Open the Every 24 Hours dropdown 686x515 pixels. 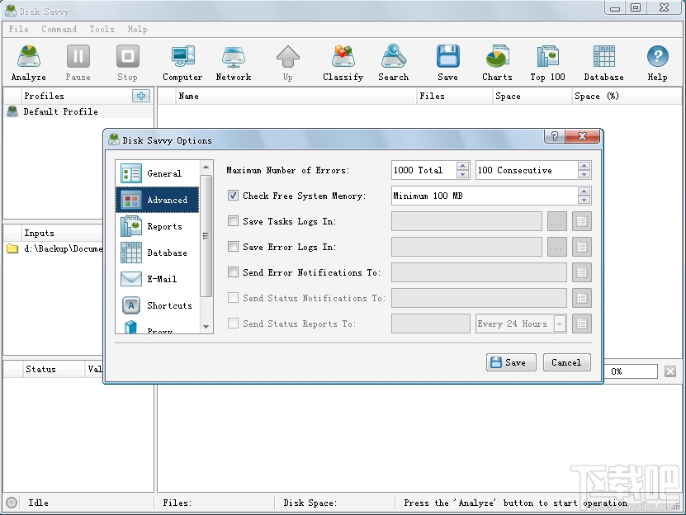[558, 324]
